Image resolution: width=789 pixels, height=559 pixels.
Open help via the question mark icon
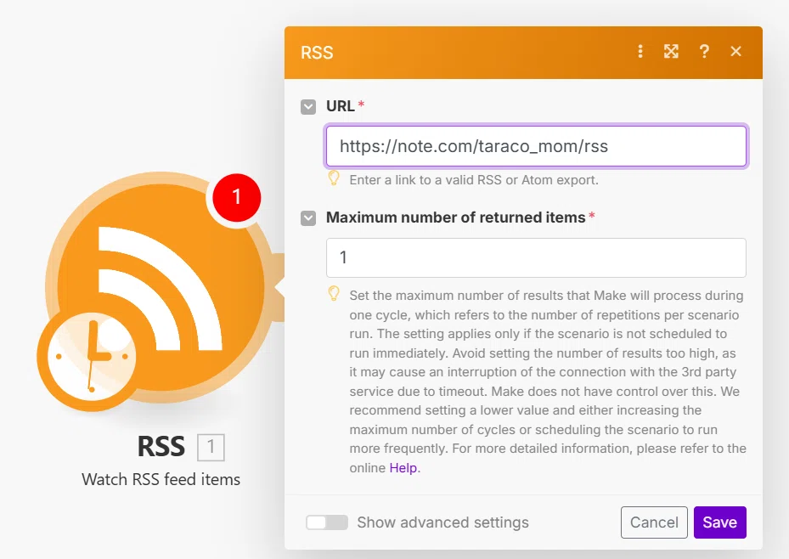[x=704, y=51]
